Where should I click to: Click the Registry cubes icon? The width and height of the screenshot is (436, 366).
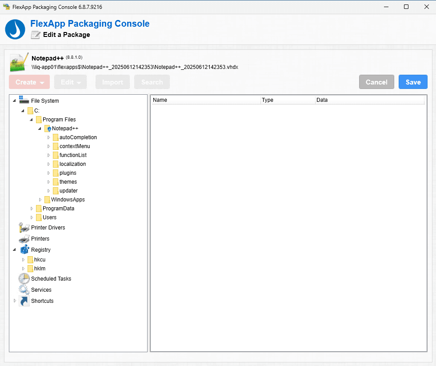24,250
